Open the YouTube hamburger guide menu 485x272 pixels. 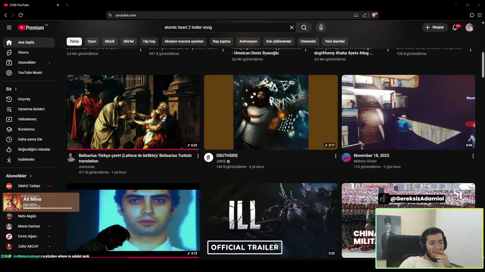pos(9,28)
